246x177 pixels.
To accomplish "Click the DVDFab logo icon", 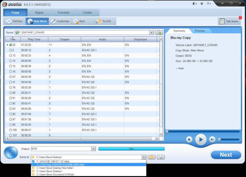I will [5, 4].
